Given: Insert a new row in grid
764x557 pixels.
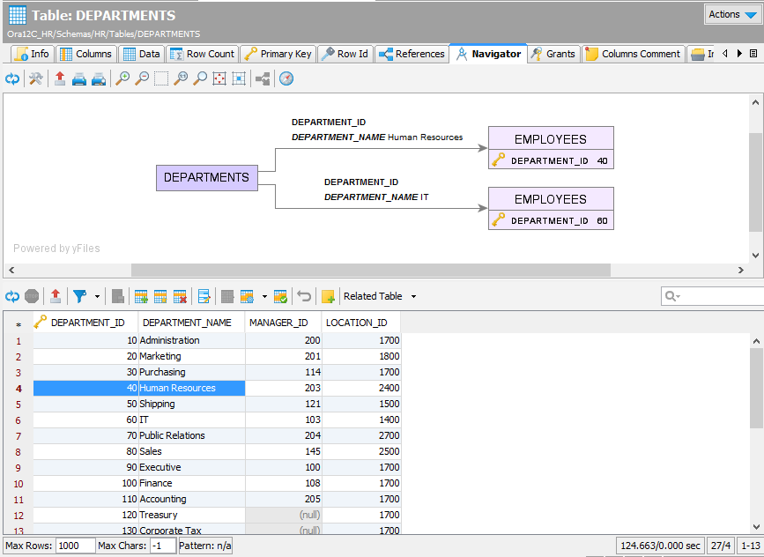Looking at the screenshot, I should tap(141, 296).
